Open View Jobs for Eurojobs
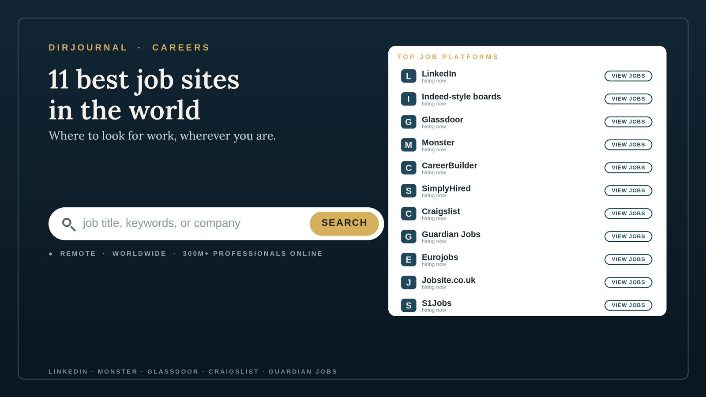Screen dimensions: 706x397 628,259
